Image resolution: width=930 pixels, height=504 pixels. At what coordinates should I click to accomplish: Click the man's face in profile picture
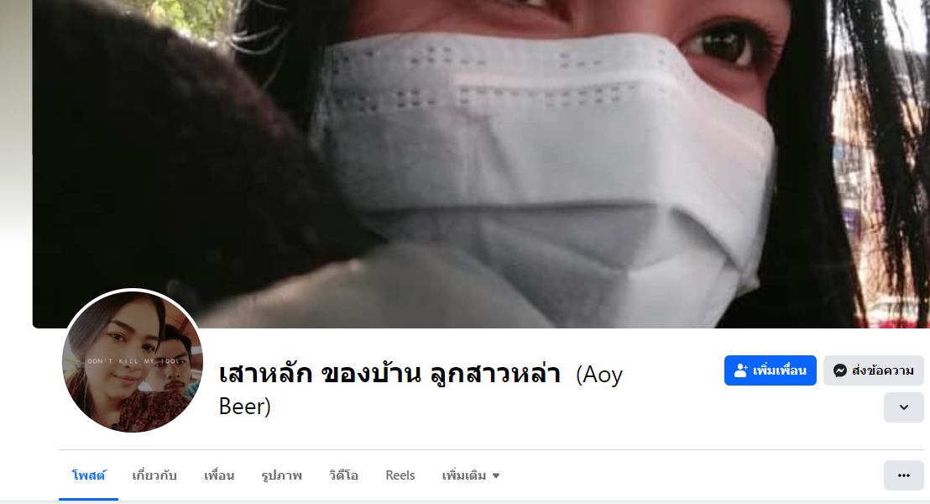click(174, 369)
